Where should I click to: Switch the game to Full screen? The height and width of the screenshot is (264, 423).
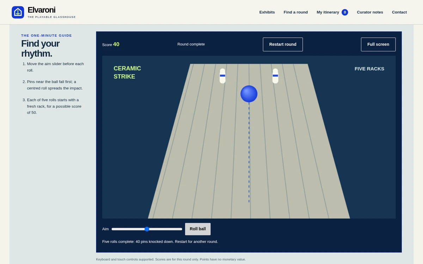coord(378,44)
